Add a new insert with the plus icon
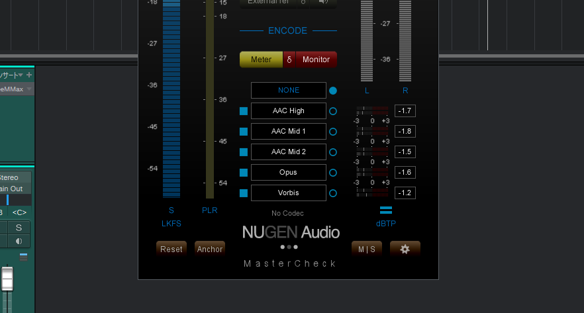This screenshot has height=313, width=584. point(29,75)
